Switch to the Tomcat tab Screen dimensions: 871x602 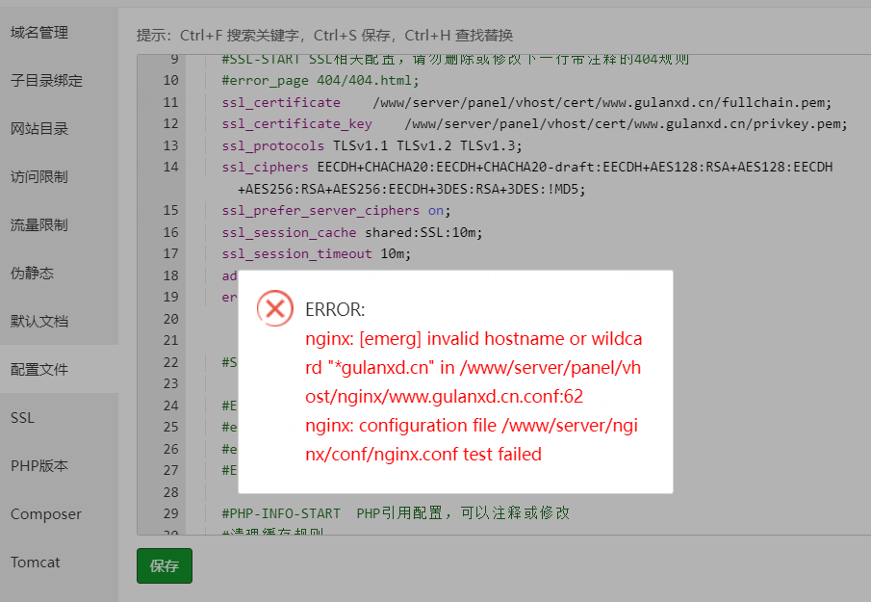[35, 562]
